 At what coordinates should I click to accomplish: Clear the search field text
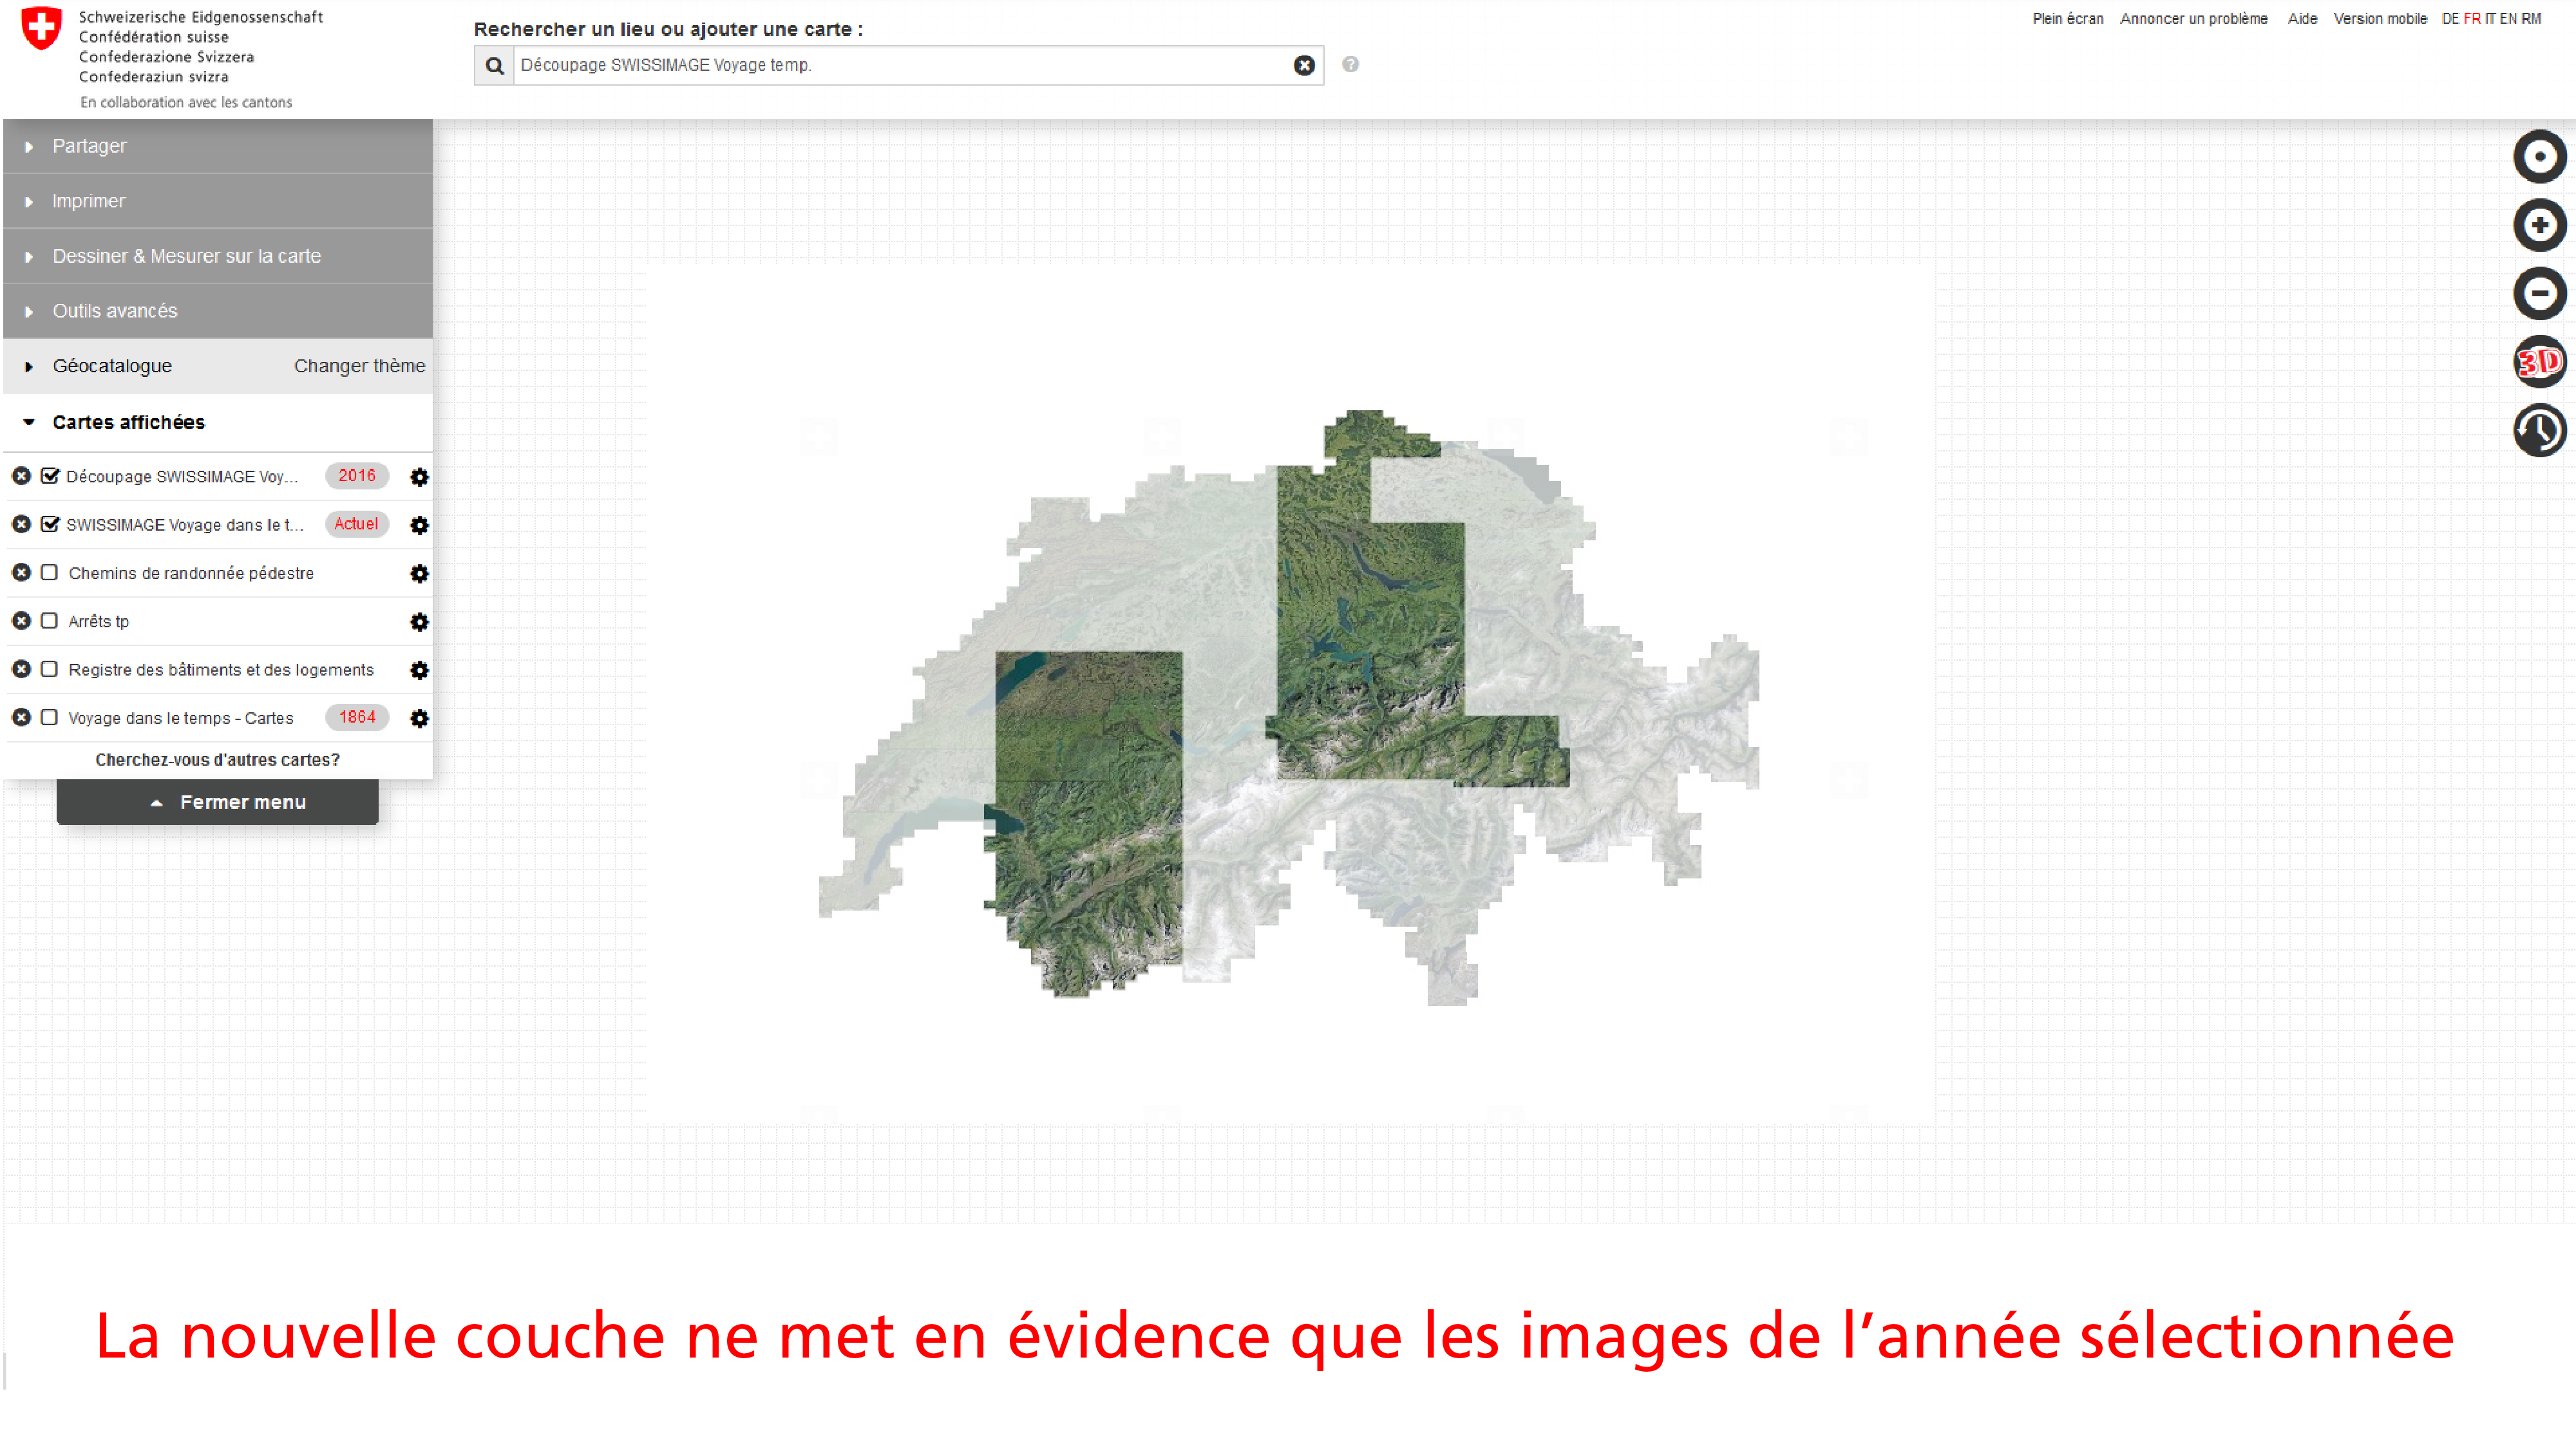coord(1304,65)
